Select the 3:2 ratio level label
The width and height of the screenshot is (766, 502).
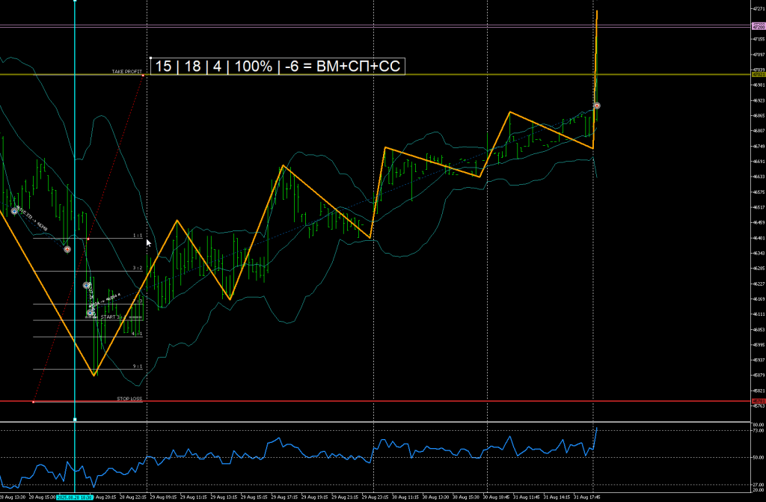coord(137,267)
